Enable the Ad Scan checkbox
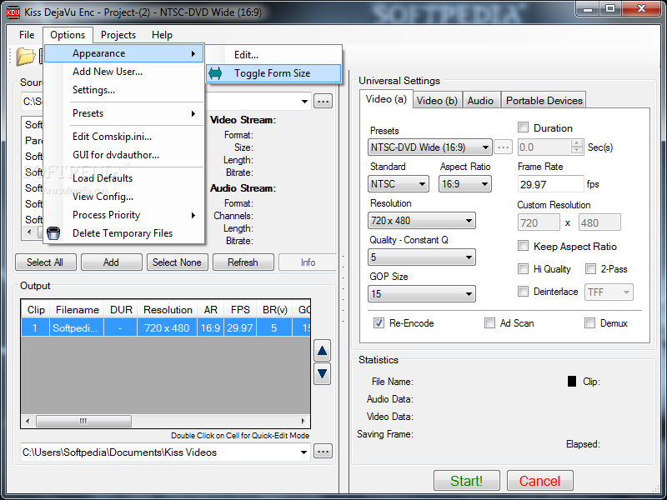667x500 pixels. pyautogui.click(x=489, y=322)
